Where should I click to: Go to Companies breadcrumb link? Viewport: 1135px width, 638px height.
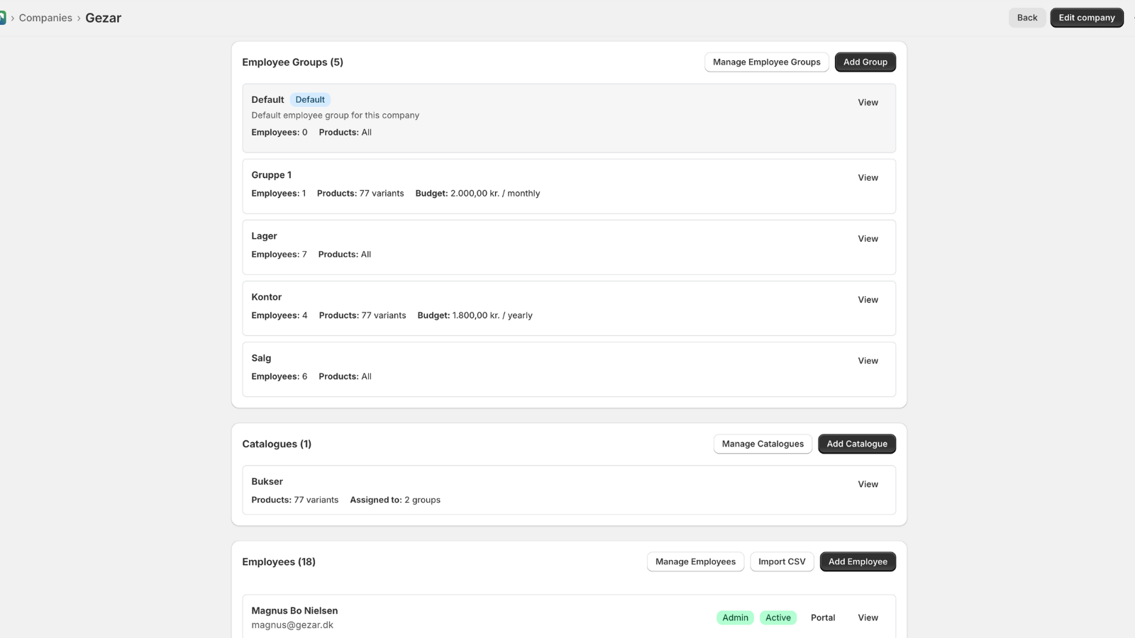tap(45, 18)
